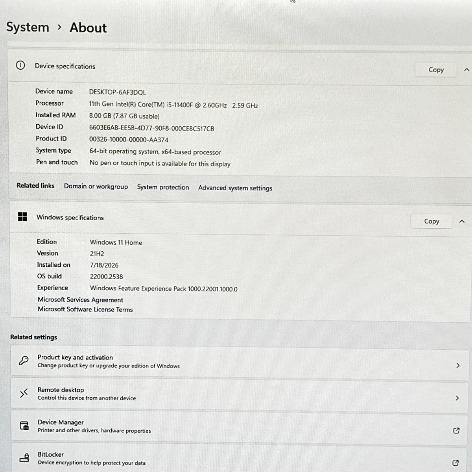Click the version value 21H2
The width and height of the screenshot is (472, 472).
click(97, 254)
